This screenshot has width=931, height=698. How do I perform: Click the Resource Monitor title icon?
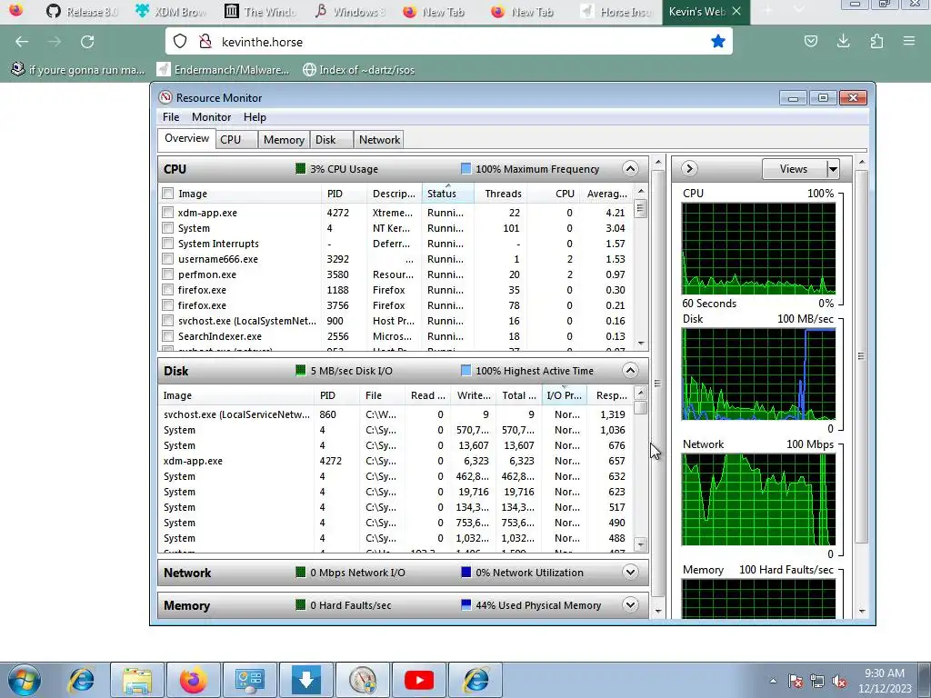165,97
